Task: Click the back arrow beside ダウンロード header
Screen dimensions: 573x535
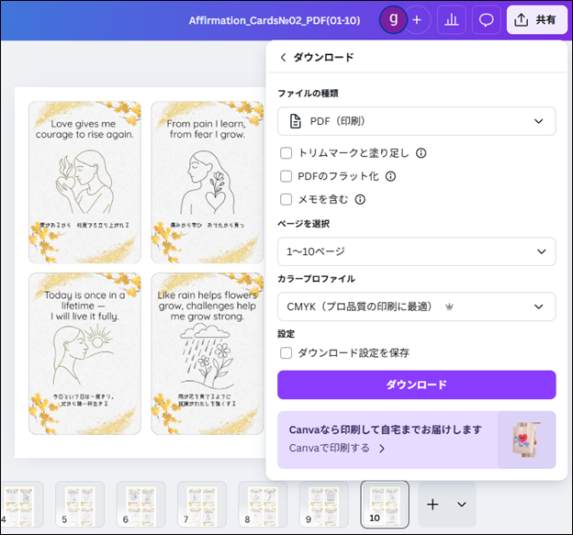Action: [283, 57]
